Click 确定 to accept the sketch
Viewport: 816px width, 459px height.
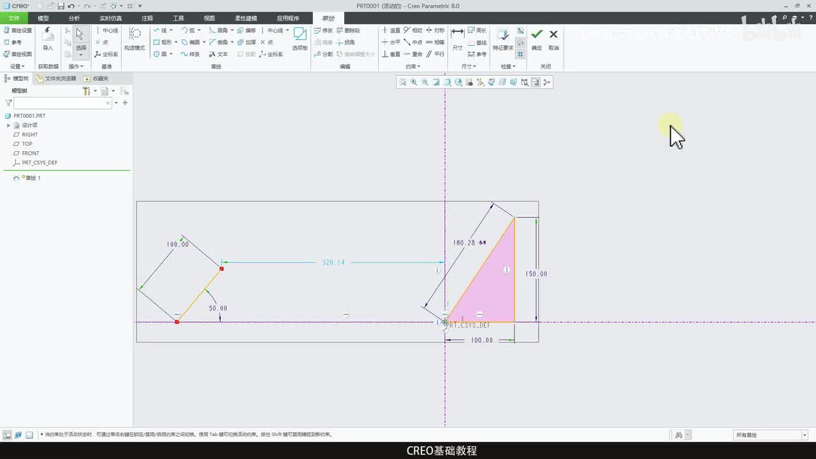[x=537, y=39]
